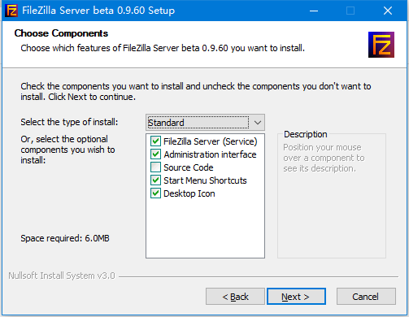
Task: Uncheck the FileZilla Server (Service) checkbox
Action: point(155,141)
